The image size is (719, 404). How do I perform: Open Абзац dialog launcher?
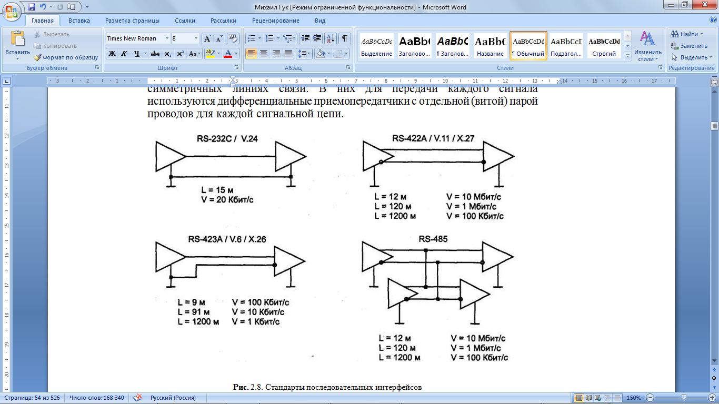[x=348, y=68]
